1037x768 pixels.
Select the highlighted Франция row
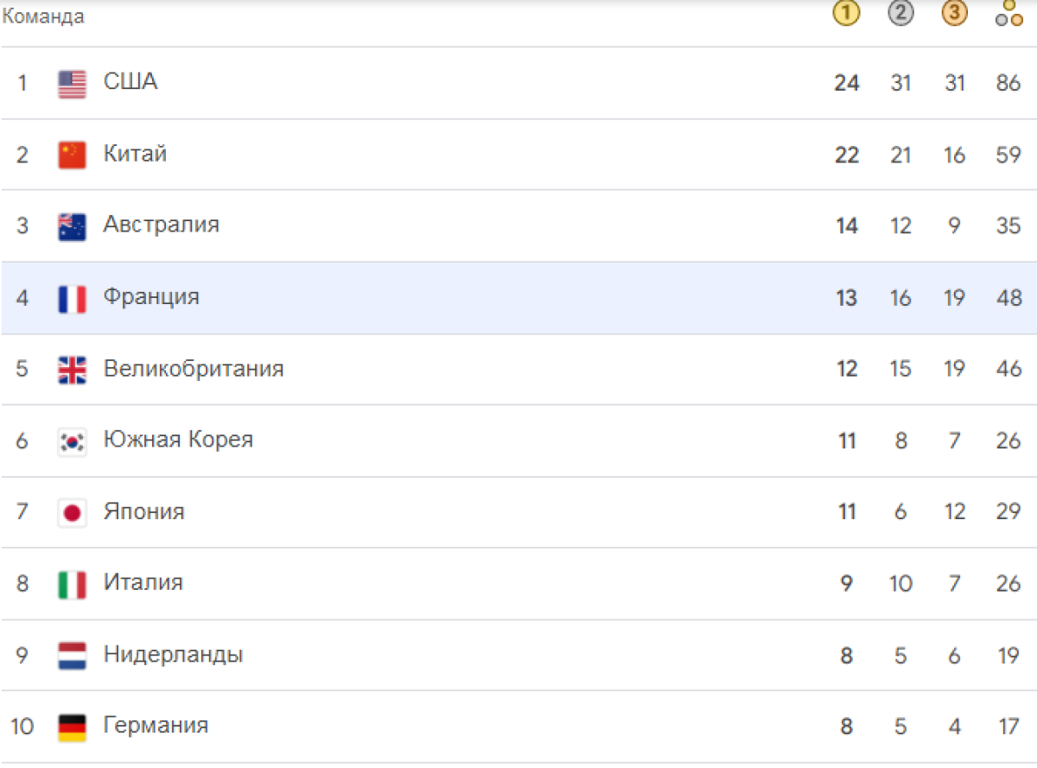coord(518,298)
